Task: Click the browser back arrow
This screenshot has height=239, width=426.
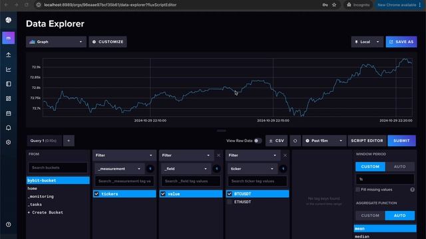Action: 6,5
